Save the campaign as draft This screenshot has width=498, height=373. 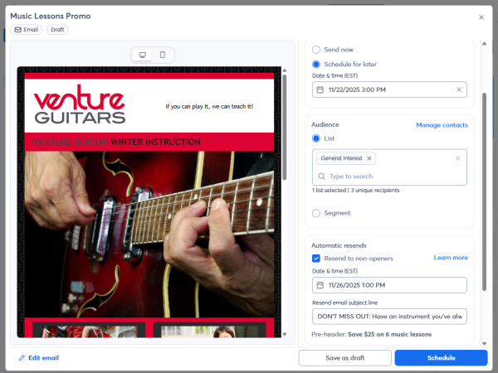[344, 358]
